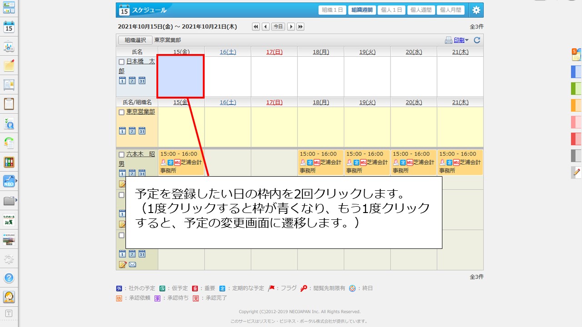Image resolution: width=582 pixels, height=327 pixels.
Task: Click the refresh icon beside print
Action: click(477, 40)
